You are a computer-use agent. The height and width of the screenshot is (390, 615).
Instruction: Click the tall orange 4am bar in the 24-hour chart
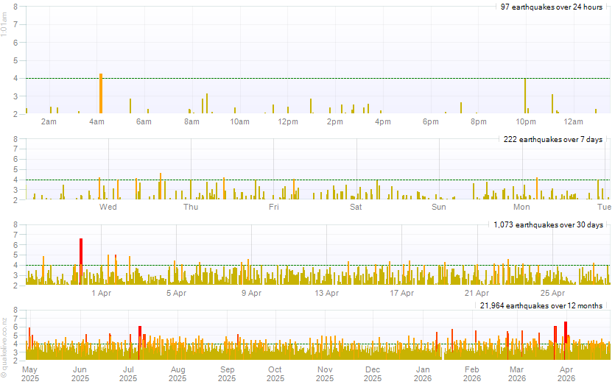coord(101,93)
